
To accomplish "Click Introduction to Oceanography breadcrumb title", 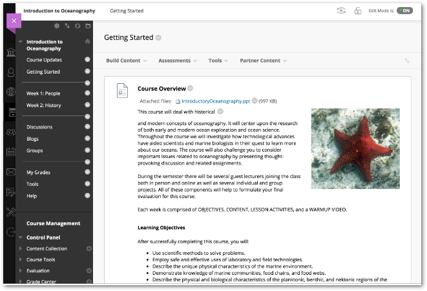I will click(x=59, y=11).
